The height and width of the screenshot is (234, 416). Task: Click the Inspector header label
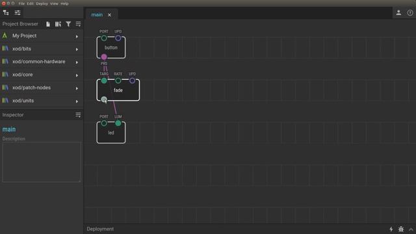coord(13,115)
